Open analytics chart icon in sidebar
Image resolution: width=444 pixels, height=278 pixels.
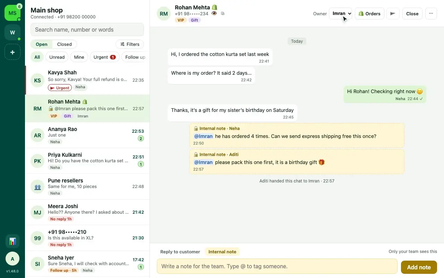coord(12,241)
